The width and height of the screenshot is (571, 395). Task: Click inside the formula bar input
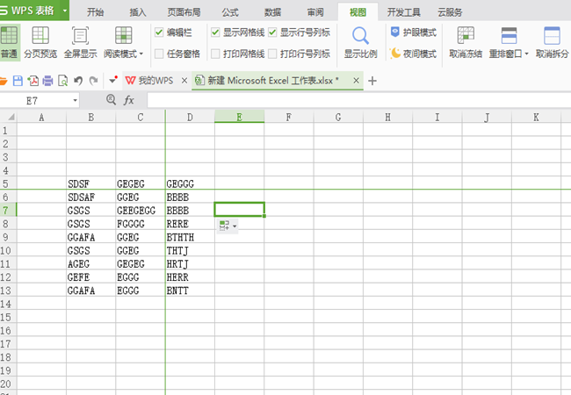coord(358,100)
